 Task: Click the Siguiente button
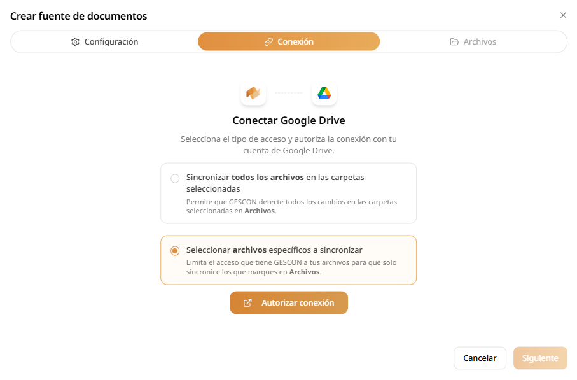(539, 358)
